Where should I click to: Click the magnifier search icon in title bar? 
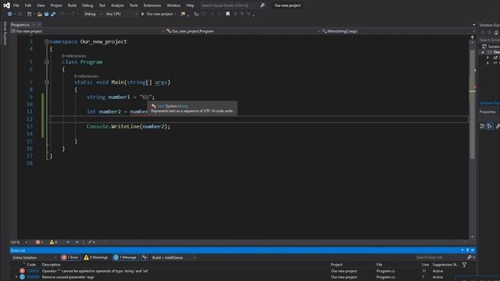(x=262, y=5)
